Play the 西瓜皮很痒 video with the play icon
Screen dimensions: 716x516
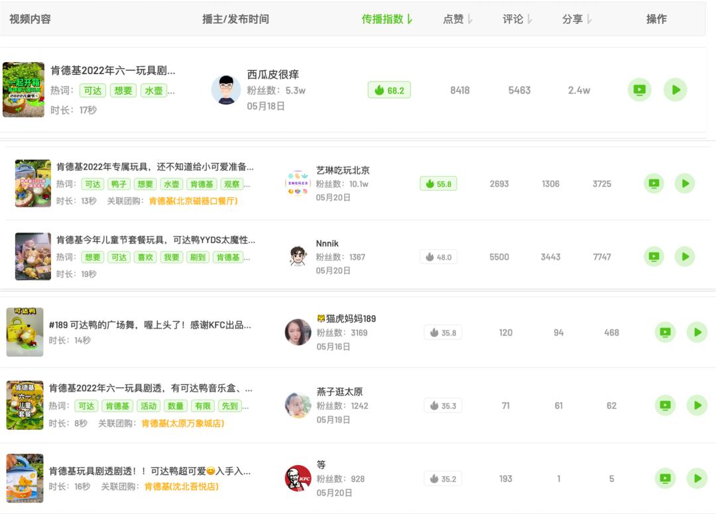(x=675, y=89)
